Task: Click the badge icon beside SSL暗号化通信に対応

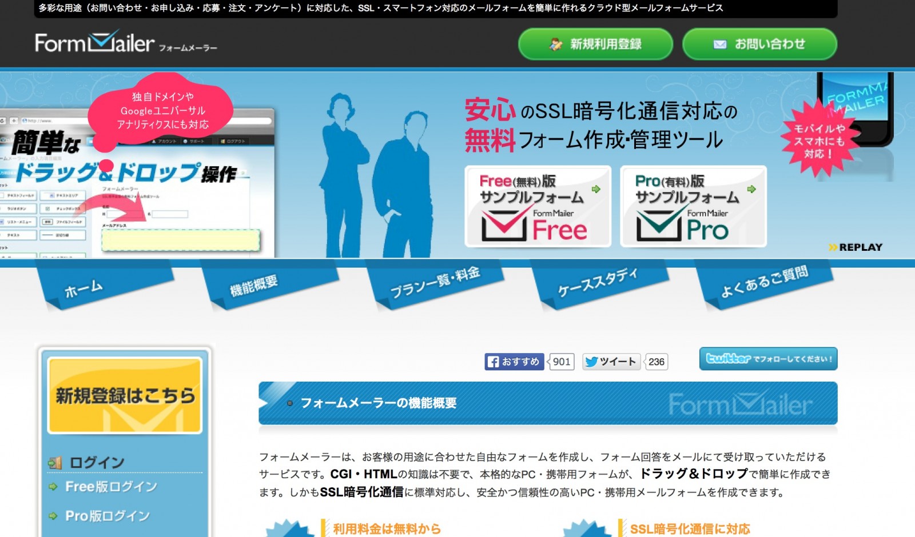Action: pyautogui.click(x=587, y=528)
